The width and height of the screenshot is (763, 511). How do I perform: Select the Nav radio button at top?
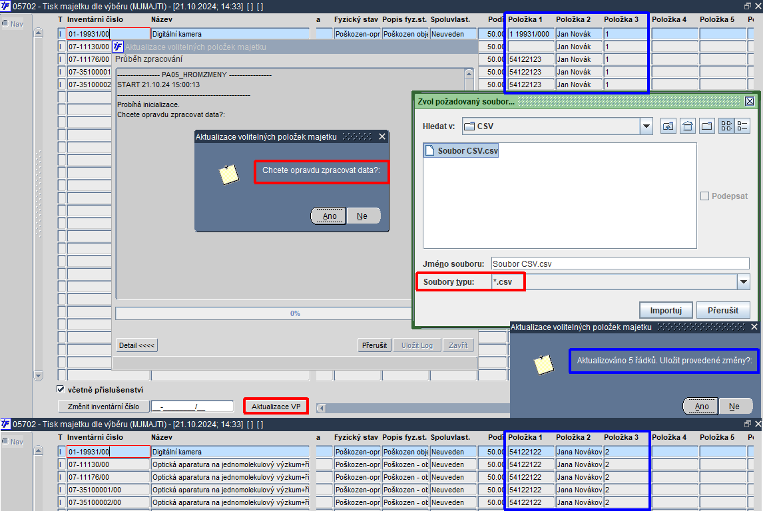tap(5, 23)
